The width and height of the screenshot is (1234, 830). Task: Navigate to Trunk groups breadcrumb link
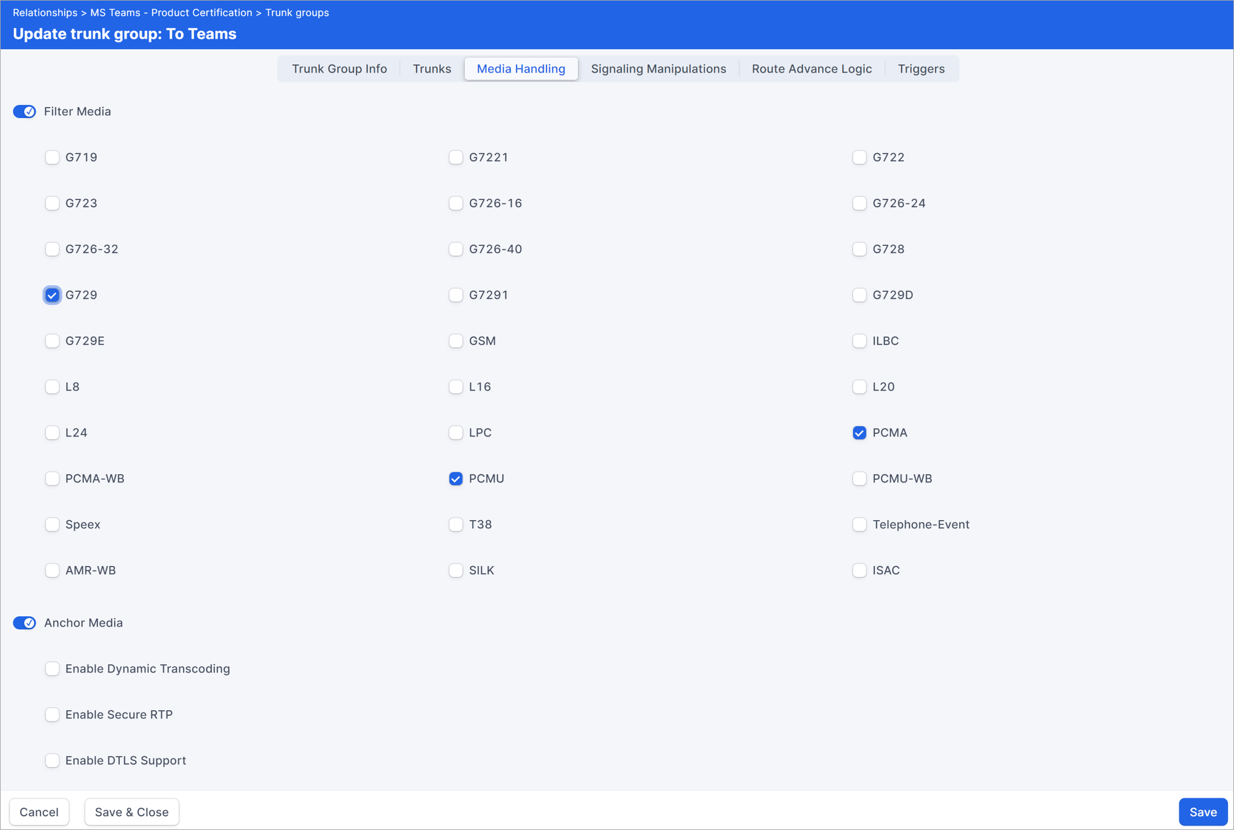coord(297,12)
